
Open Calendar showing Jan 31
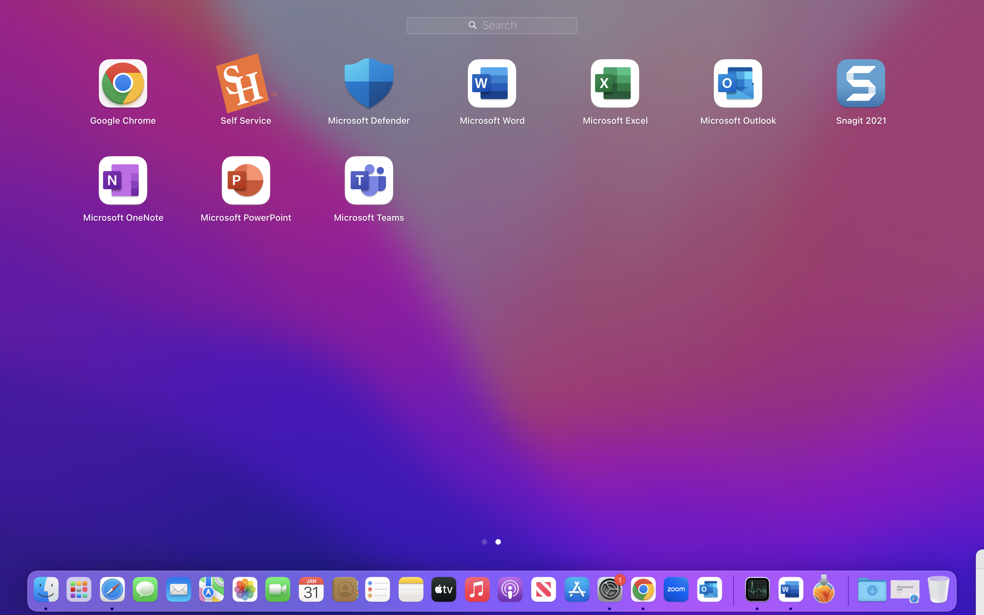[311, 590]
